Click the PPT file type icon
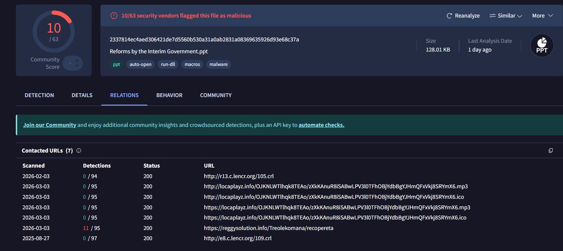This screenshot has height=251, width=563. coord(542,45)
